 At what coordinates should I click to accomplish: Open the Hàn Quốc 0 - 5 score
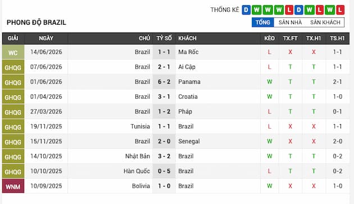coord(164,171)
